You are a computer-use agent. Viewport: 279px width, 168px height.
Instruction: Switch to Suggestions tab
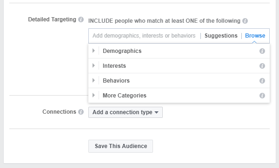(x=221, y=36)
